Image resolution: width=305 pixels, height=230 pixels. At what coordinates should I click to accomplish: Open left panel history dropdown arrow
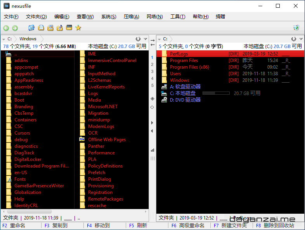coord(145,39)
